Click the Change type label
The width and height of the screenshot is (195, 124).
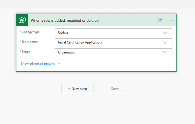click(x=31, y=32)
